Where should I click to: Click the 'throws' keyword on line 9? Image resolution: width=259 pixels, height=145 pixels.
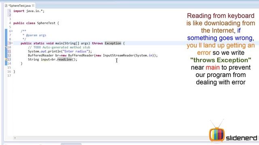pos(97,43)
